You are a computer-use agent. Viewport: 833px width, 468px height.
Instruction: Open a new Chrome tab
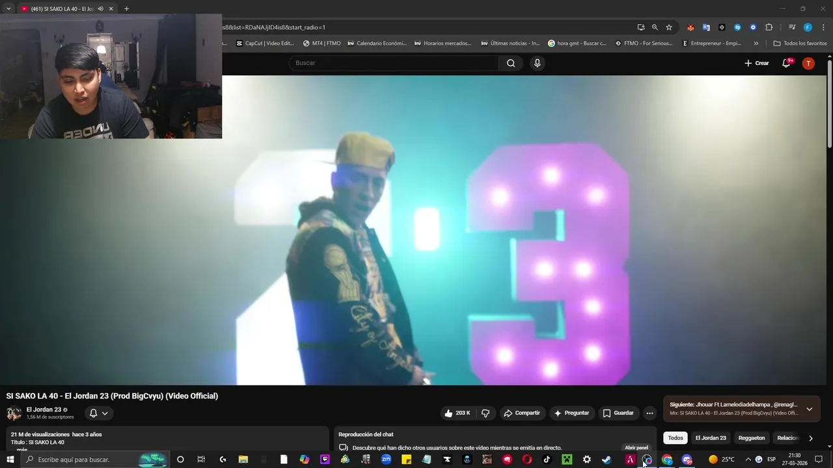(126, 8)
